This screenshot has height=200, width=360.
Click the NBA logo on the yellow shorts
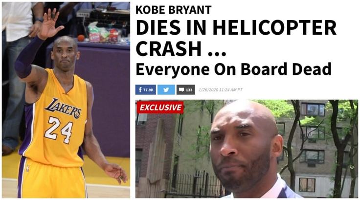click(28, 169)
